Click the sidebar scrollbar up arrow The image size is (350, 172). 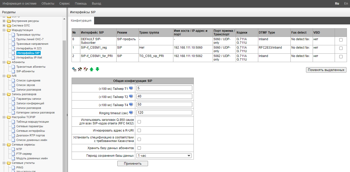click(64, 19)
